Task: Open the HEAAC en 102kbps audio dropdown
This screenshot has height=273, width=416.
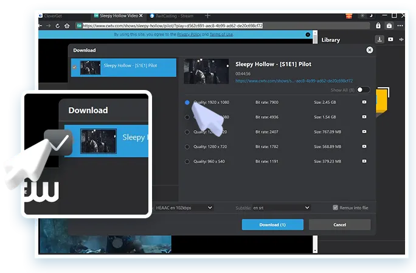Action: click(184, 208)
